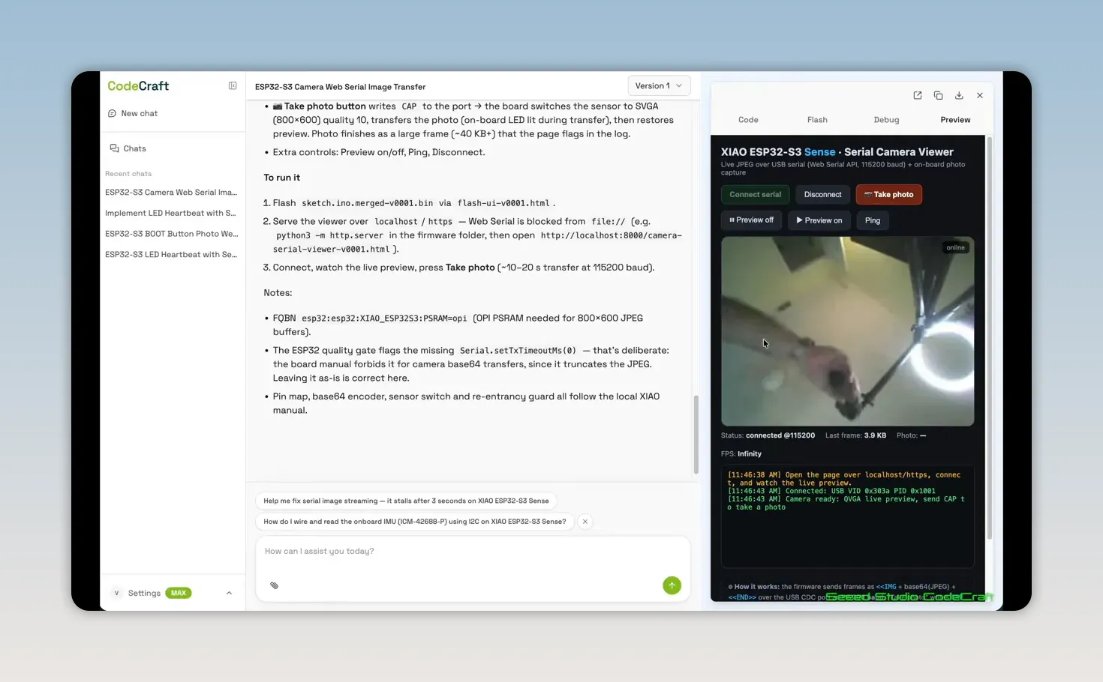Open recent chat 'ESP32-S3 BOOT Button Photo We...'
The width and height of the screenshot is (1103, 682).
point(171,234)
